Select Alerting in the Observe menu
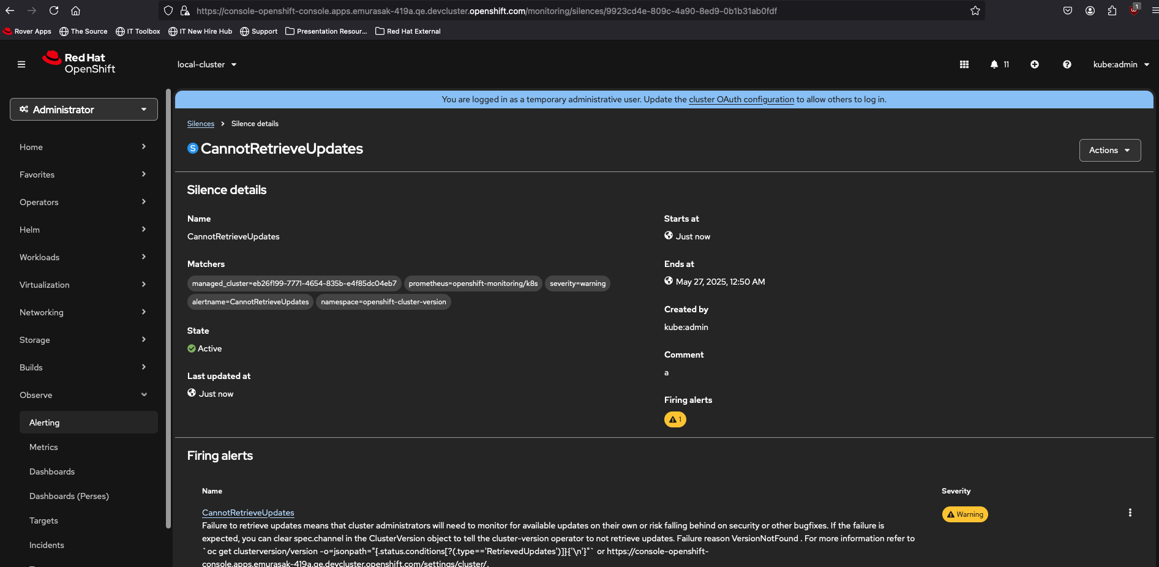 tap(89, 422)
